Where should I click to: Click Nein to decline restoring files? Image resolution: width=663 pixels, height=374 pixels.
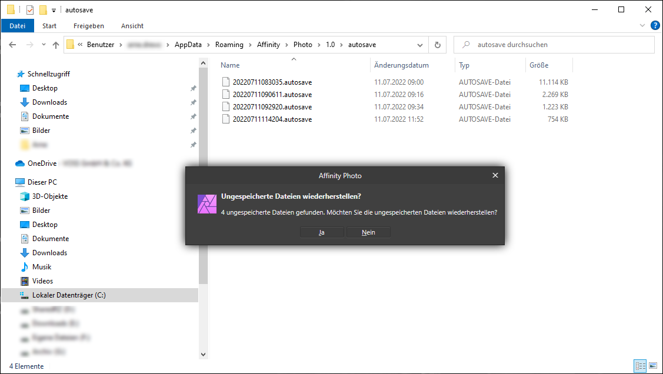[368, 232]
